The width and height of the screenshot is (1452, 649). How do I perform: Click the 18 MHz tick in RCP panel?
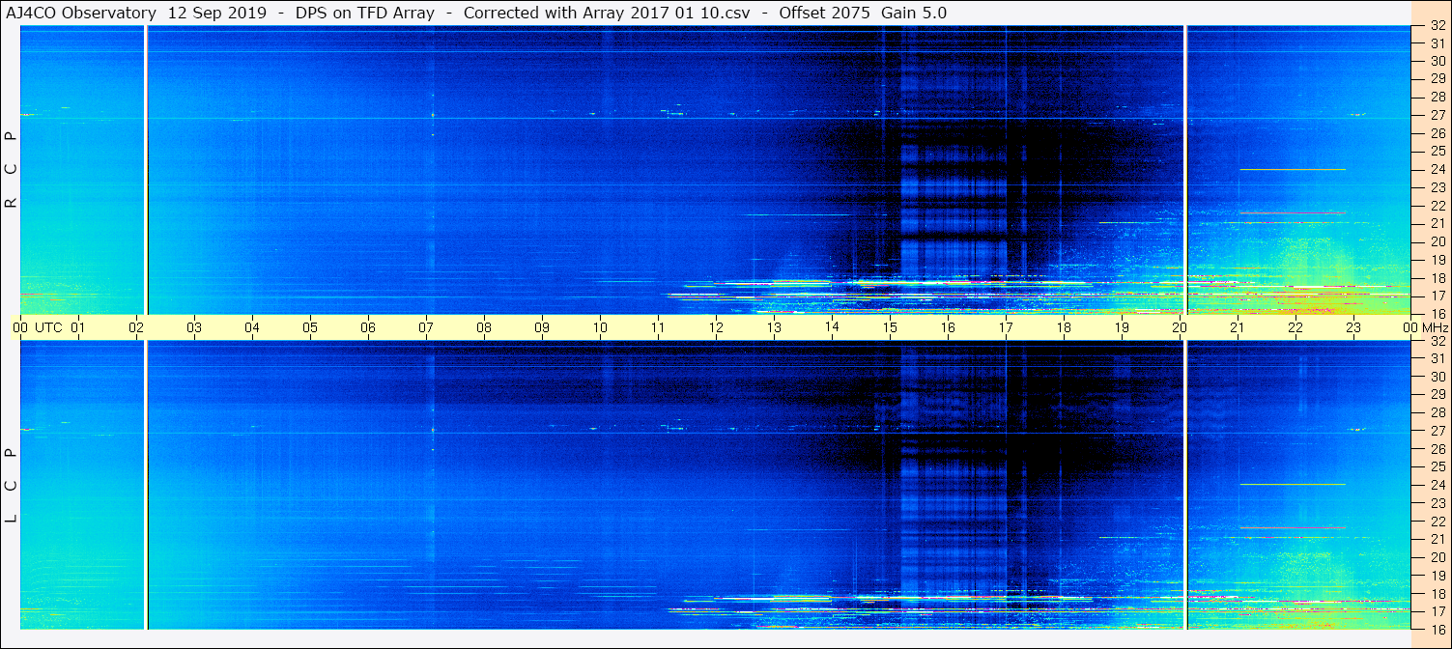1438,278
